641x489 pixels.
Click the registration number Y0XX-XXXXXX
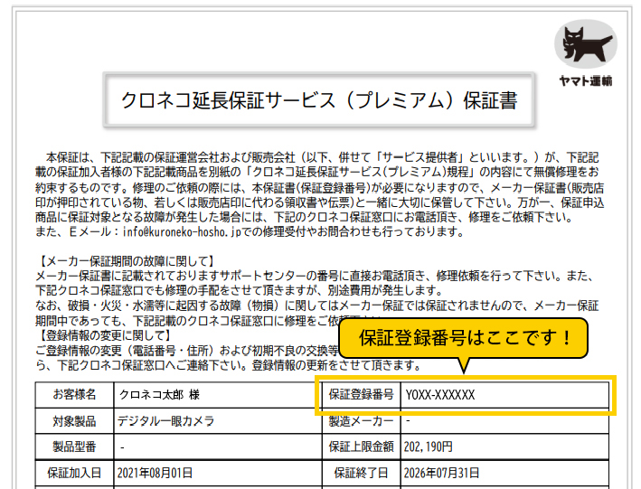click(440, 395)
